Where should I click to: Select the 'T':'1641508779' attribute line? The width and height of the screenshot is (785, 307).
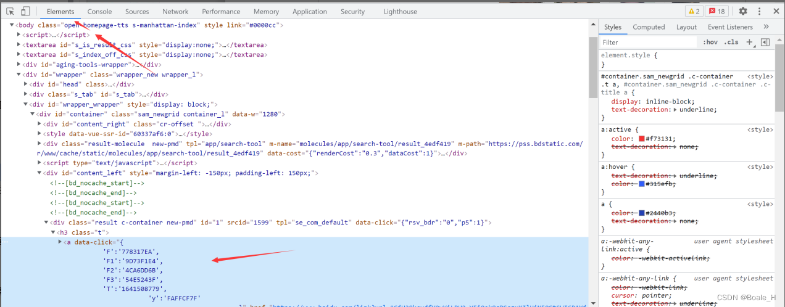(x=135, y=289)
